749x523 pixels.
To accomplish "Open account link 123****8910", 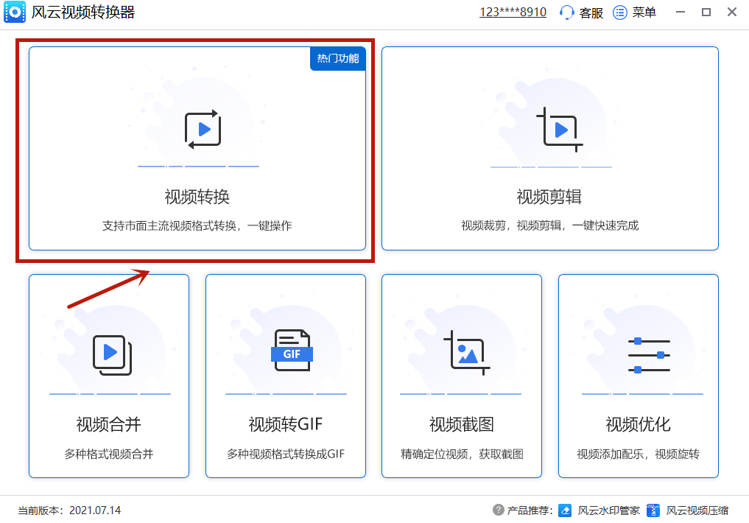I will [513, 12].
